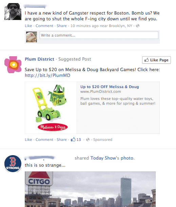The width and height of the screenshot is (176, 207).
Task: Open sunglasses man's profile photo
Action: click(x=13, y=12)
